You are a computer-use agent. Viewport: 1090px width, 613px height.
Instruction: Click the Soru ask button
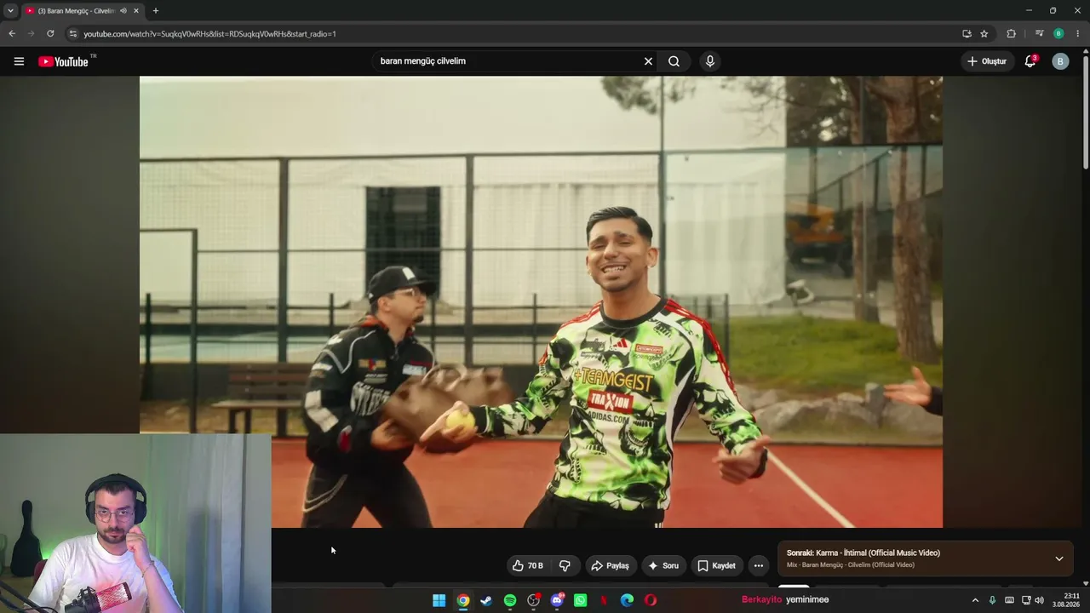point(663,565)
